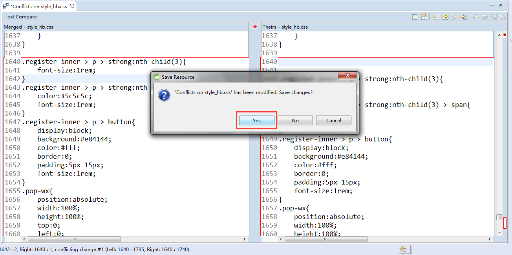The image size is (512, 255).
Task: Click the Text Compare header label
Action: click(21, 17)
